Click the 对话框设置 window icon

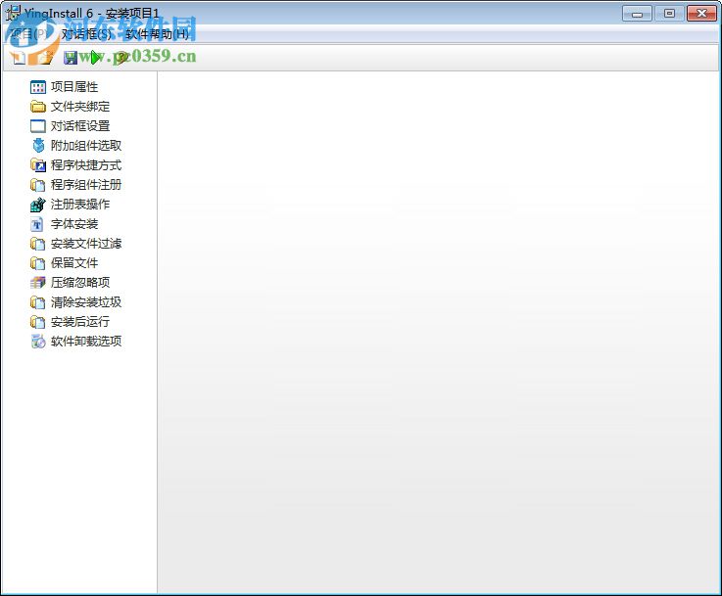38,126
